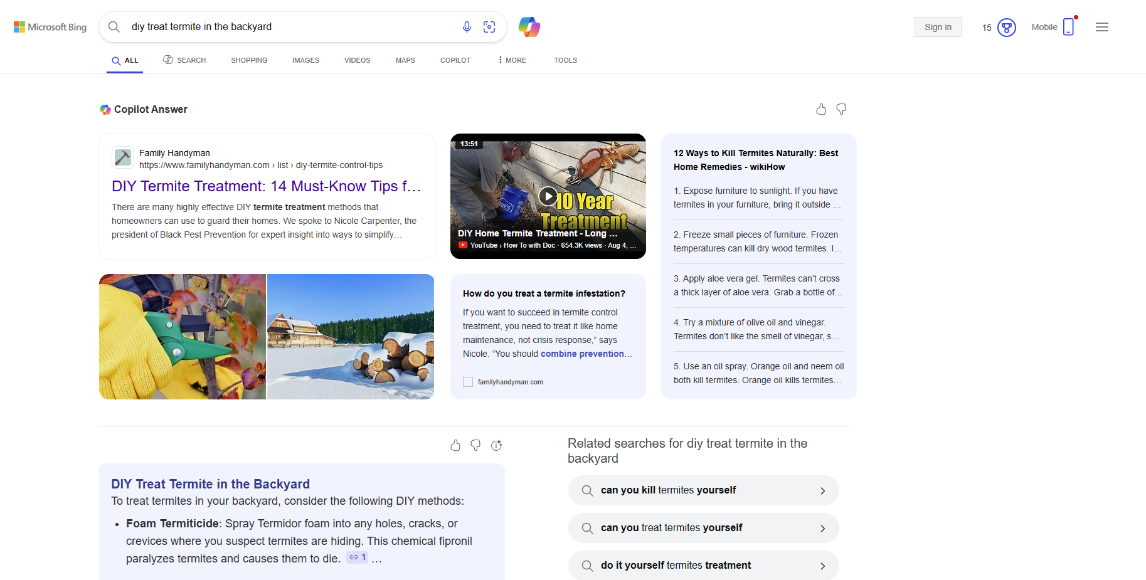Viewport: 1146px width, 580px height.
Task: Click the rewards points count 15
Action: click(x=987, y=28)
